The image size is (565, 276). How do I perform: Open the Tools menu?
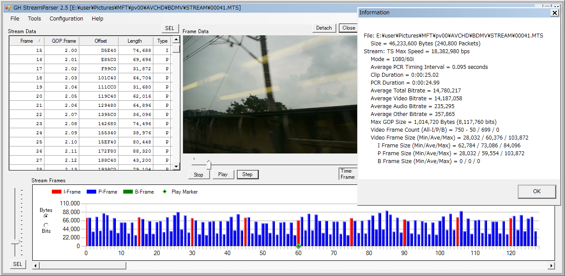pos(34,19)
